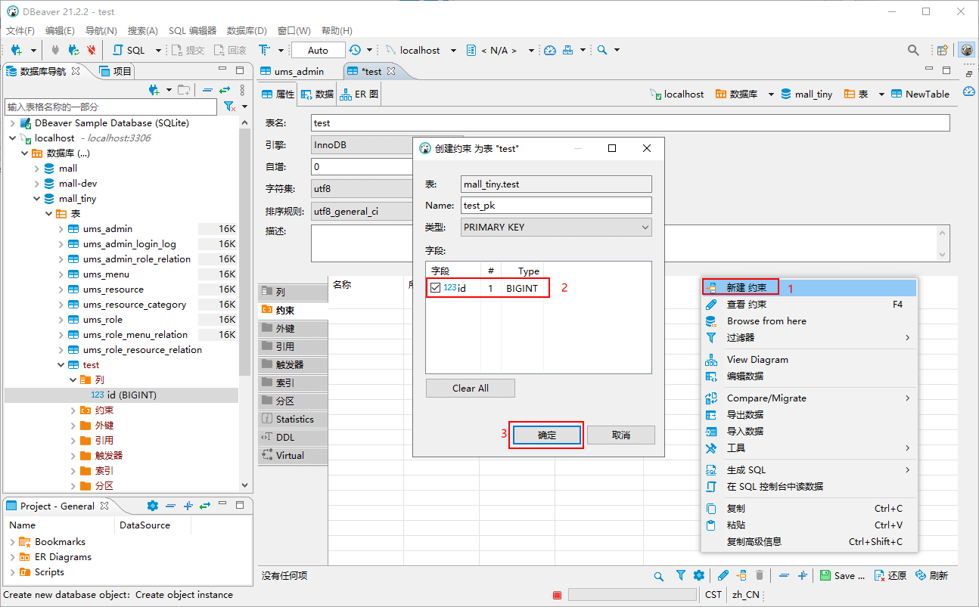Screen dimensions: 979x607
Task: Toggle the id field checkbox
Action: 435,288
